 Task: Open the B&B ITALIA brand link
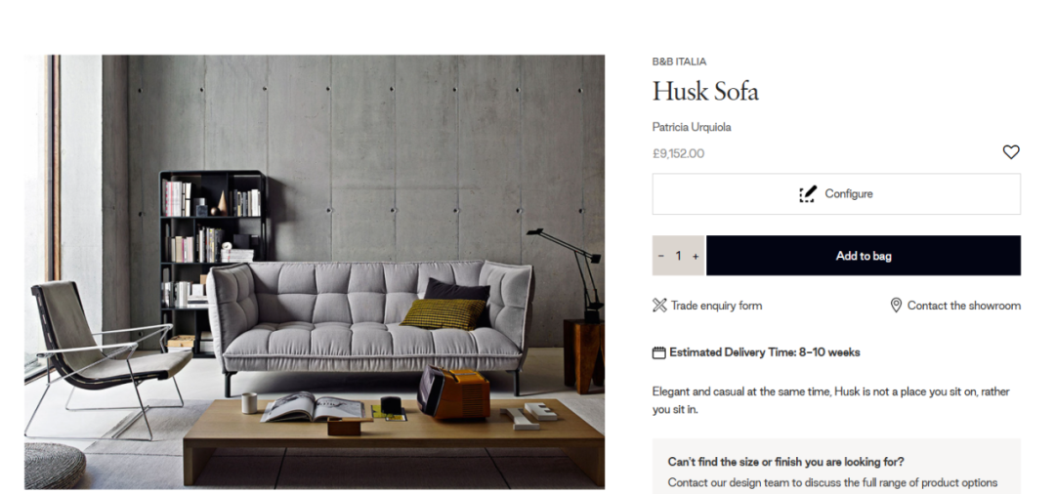(680, 62)
